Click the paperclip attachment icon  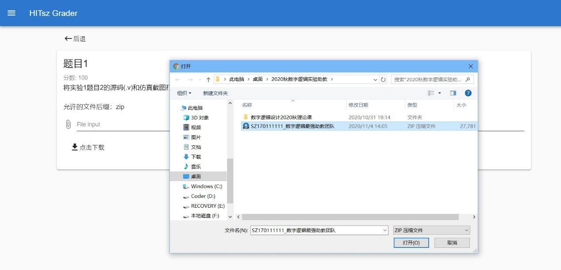point(68,124)
